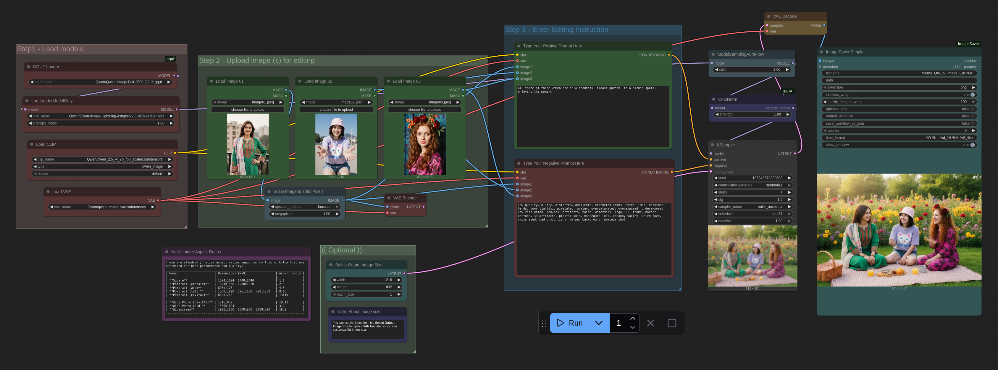Collapse the VAE Decode node dot
Screen dimensions: 998x370
coord(769,16)
